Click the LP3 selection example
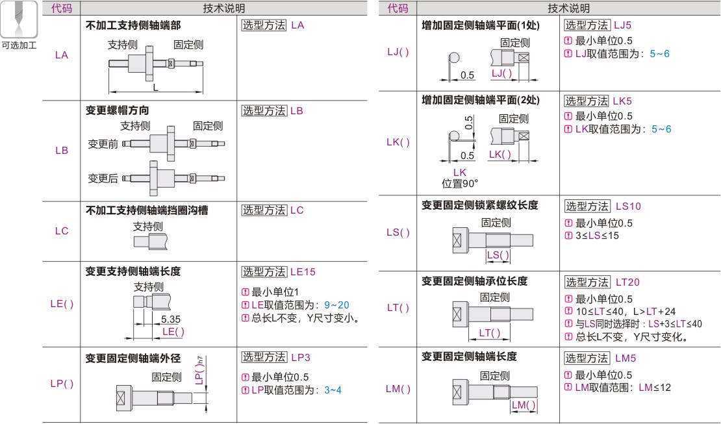The height and width of the screenshot is (424, 721). [x=301, y=357]
